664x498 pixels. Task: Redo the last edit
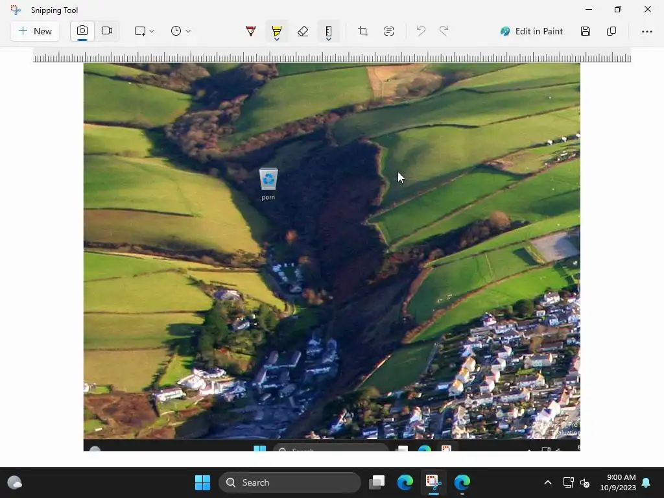(444, 31)
